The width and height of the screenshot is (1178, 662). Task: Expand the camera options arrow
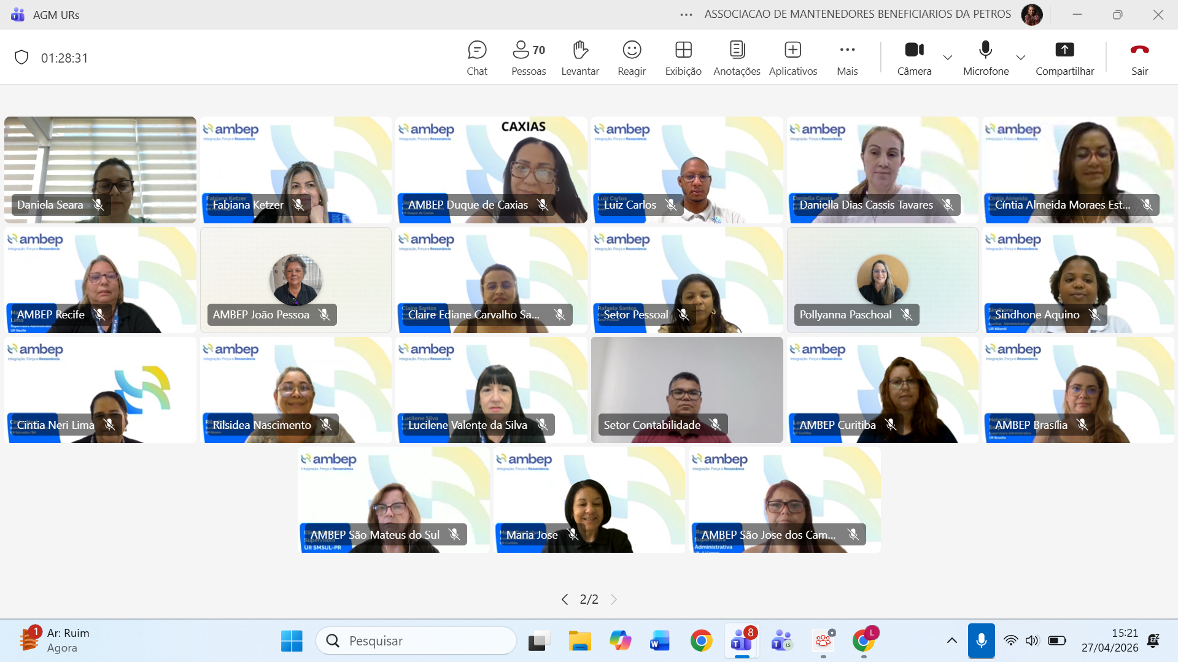pos(948,58)
